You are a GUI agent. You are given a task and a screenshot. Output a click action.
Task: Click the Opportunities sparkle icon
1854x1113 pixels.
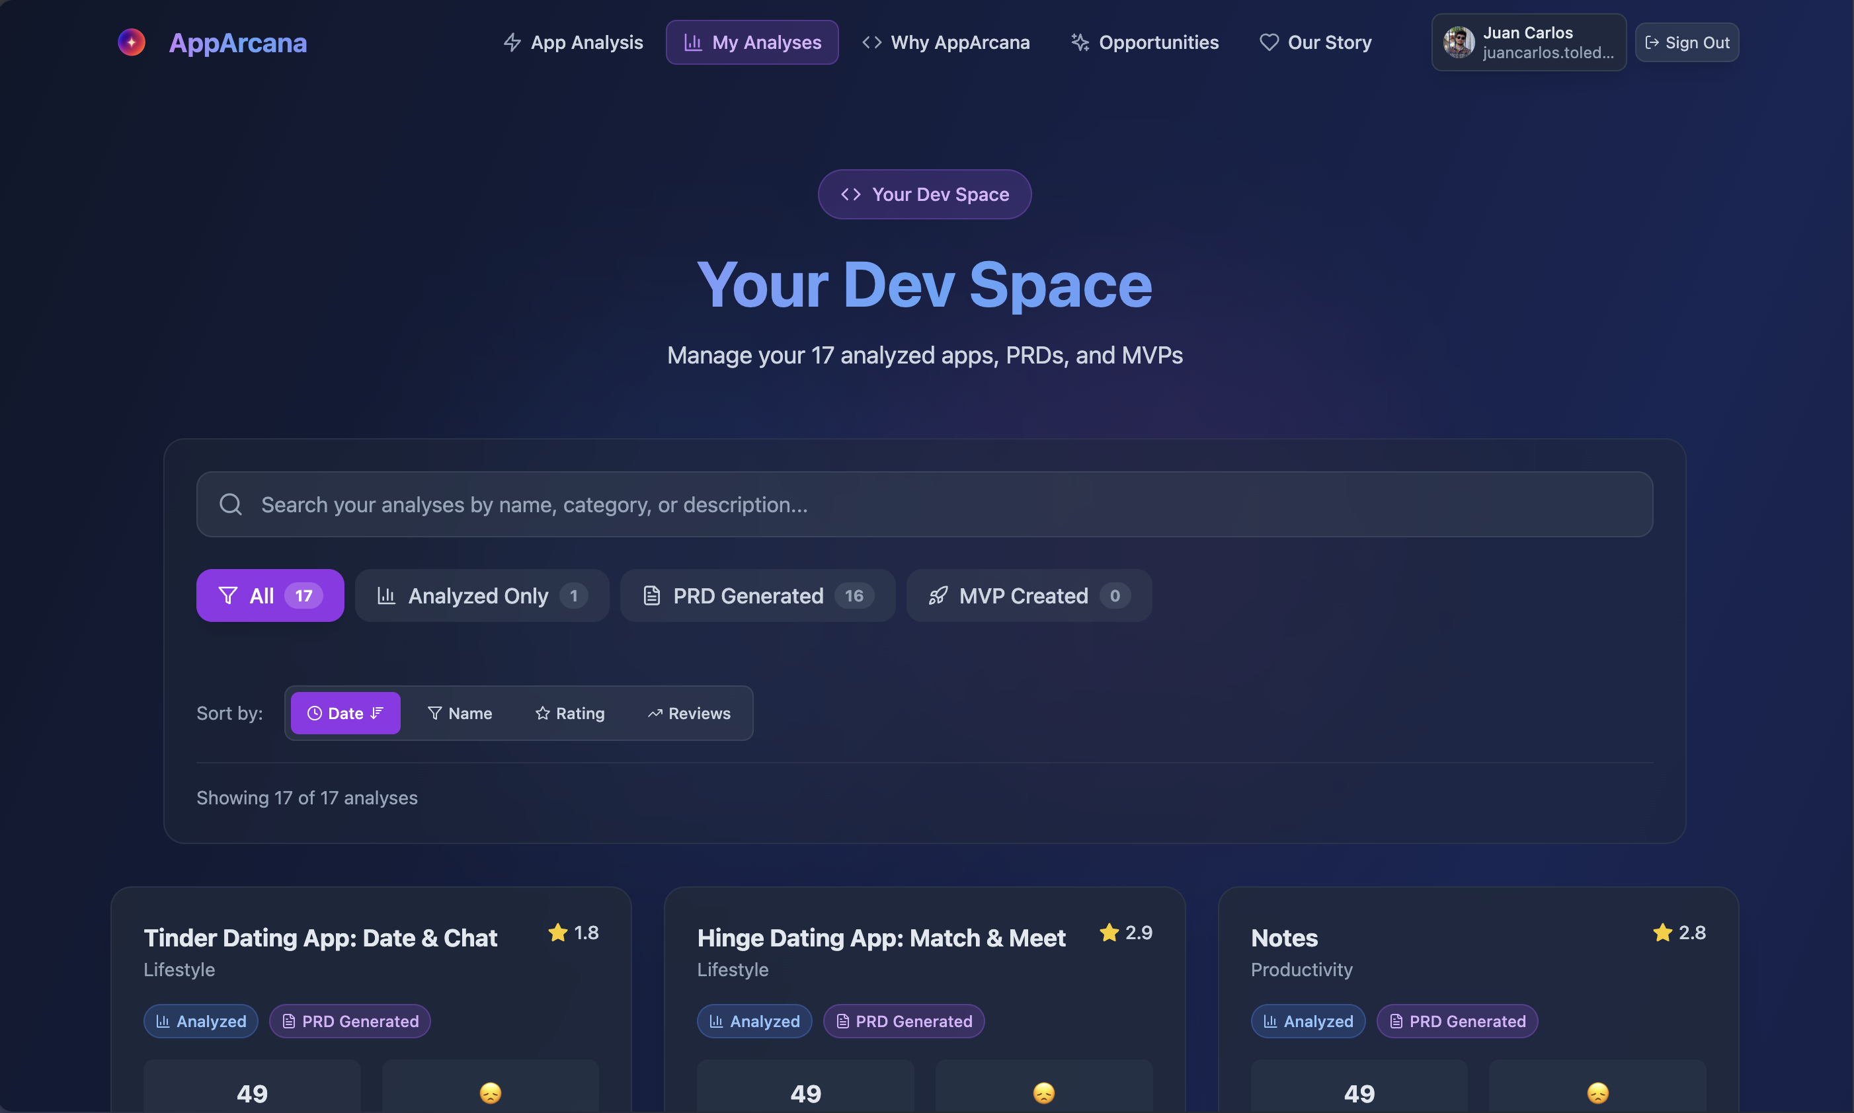(x=1080, y=43)
